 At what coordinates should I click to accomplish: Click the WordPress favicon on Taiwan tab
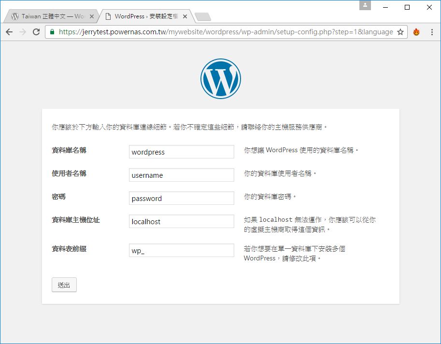coord(15,16)
